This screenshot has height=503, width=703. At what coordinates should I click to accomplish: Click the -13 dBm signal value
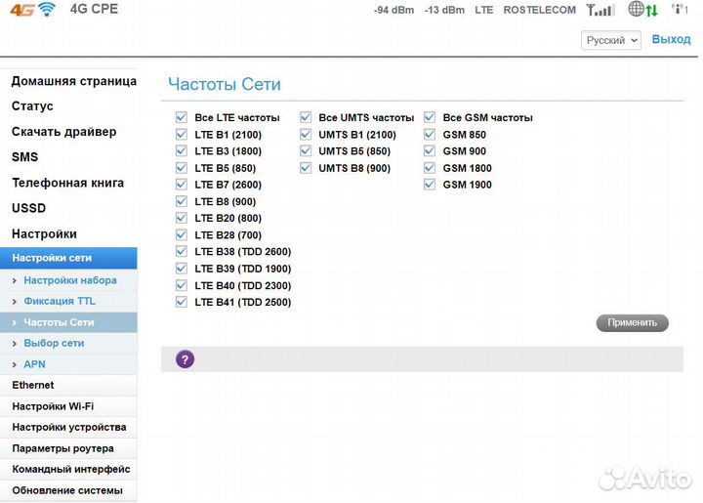point(444,10)
